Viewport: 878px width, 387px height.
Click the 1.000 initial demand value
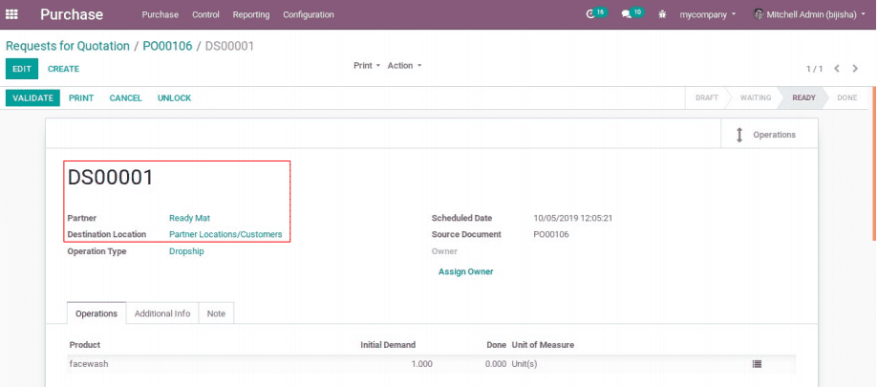(421, 364)
